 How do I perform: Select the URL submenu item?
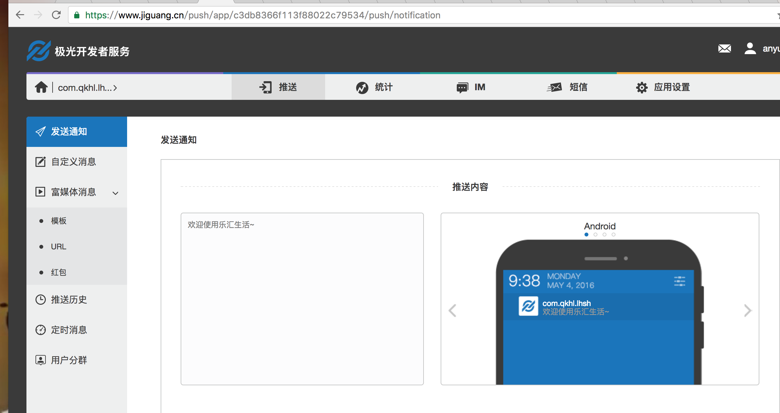coord(77,246)
